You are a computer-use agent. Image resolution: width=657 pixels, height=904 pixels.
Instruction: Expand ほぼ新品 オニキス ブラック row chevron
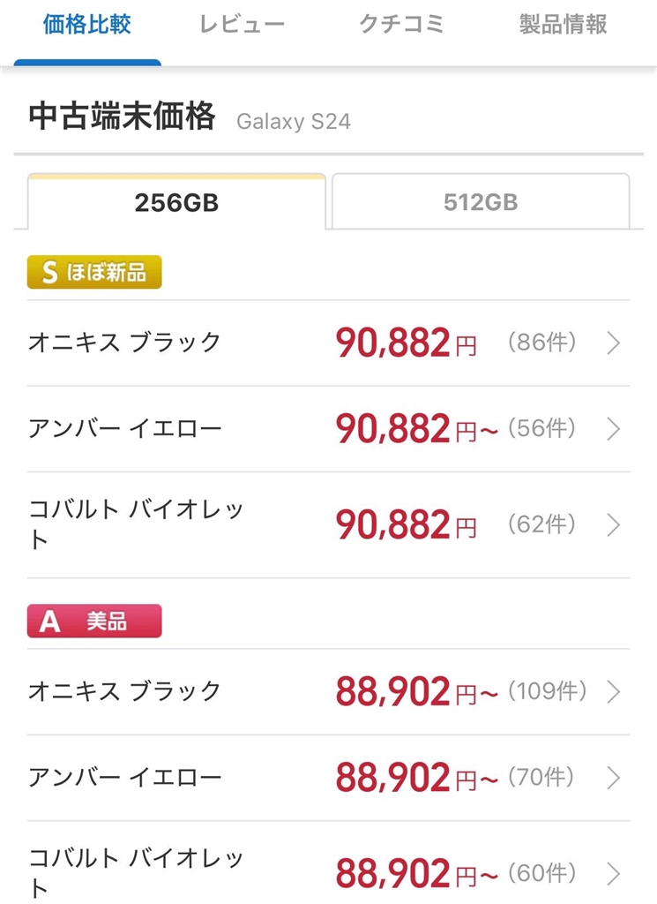[614, 343]
